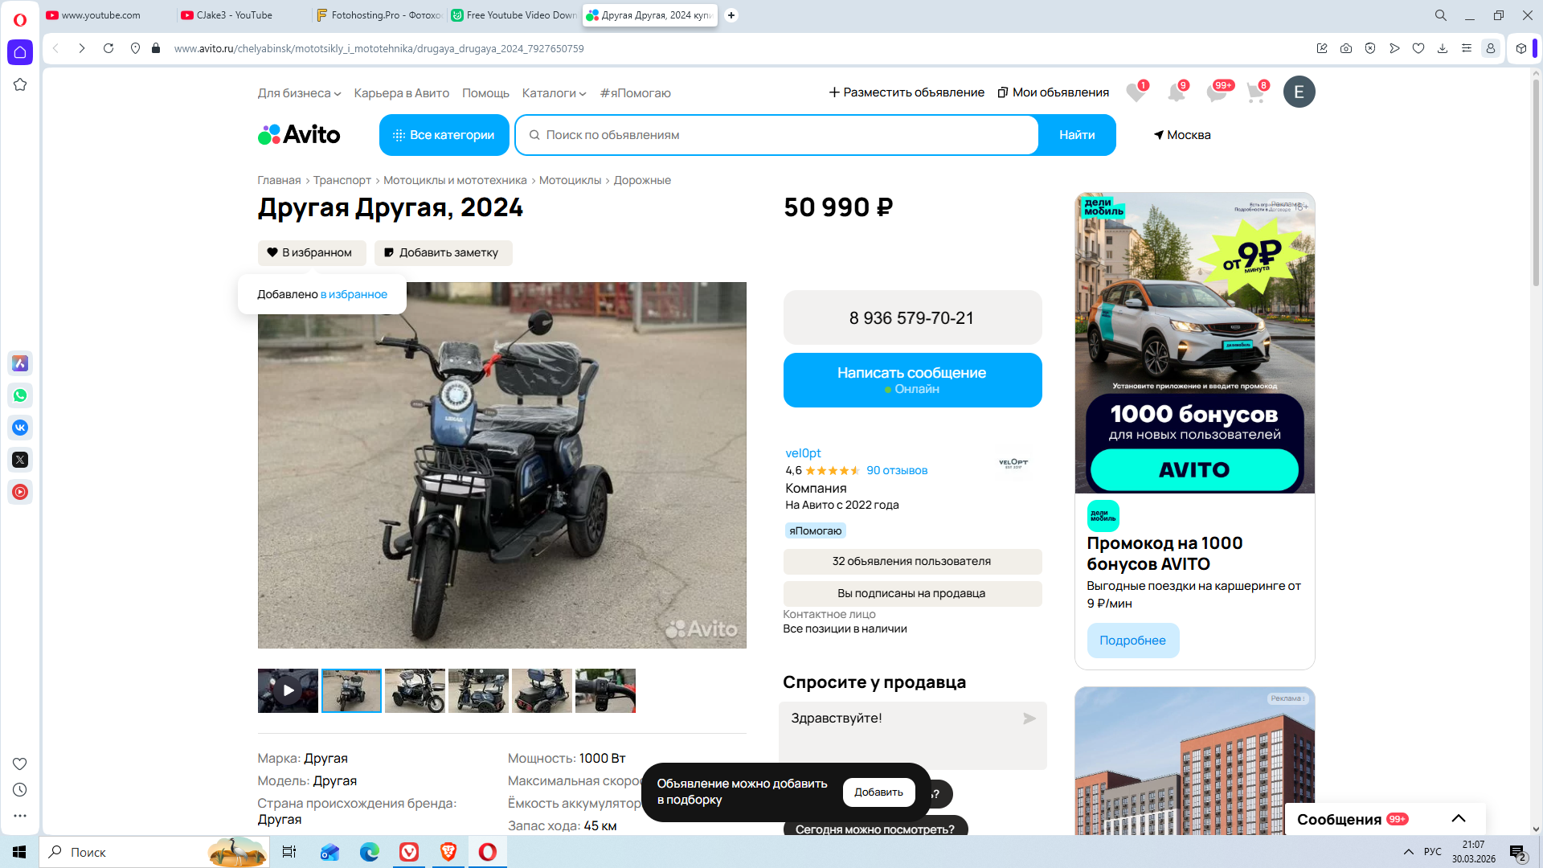Screen dimensions: 1543x868
Task: Toggle the 'В избранном' favorite button
Action: tap(311, 252)
